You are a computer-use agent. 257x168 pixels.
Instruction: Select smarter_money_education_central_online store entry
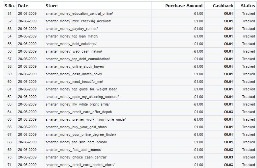[79, 13]
